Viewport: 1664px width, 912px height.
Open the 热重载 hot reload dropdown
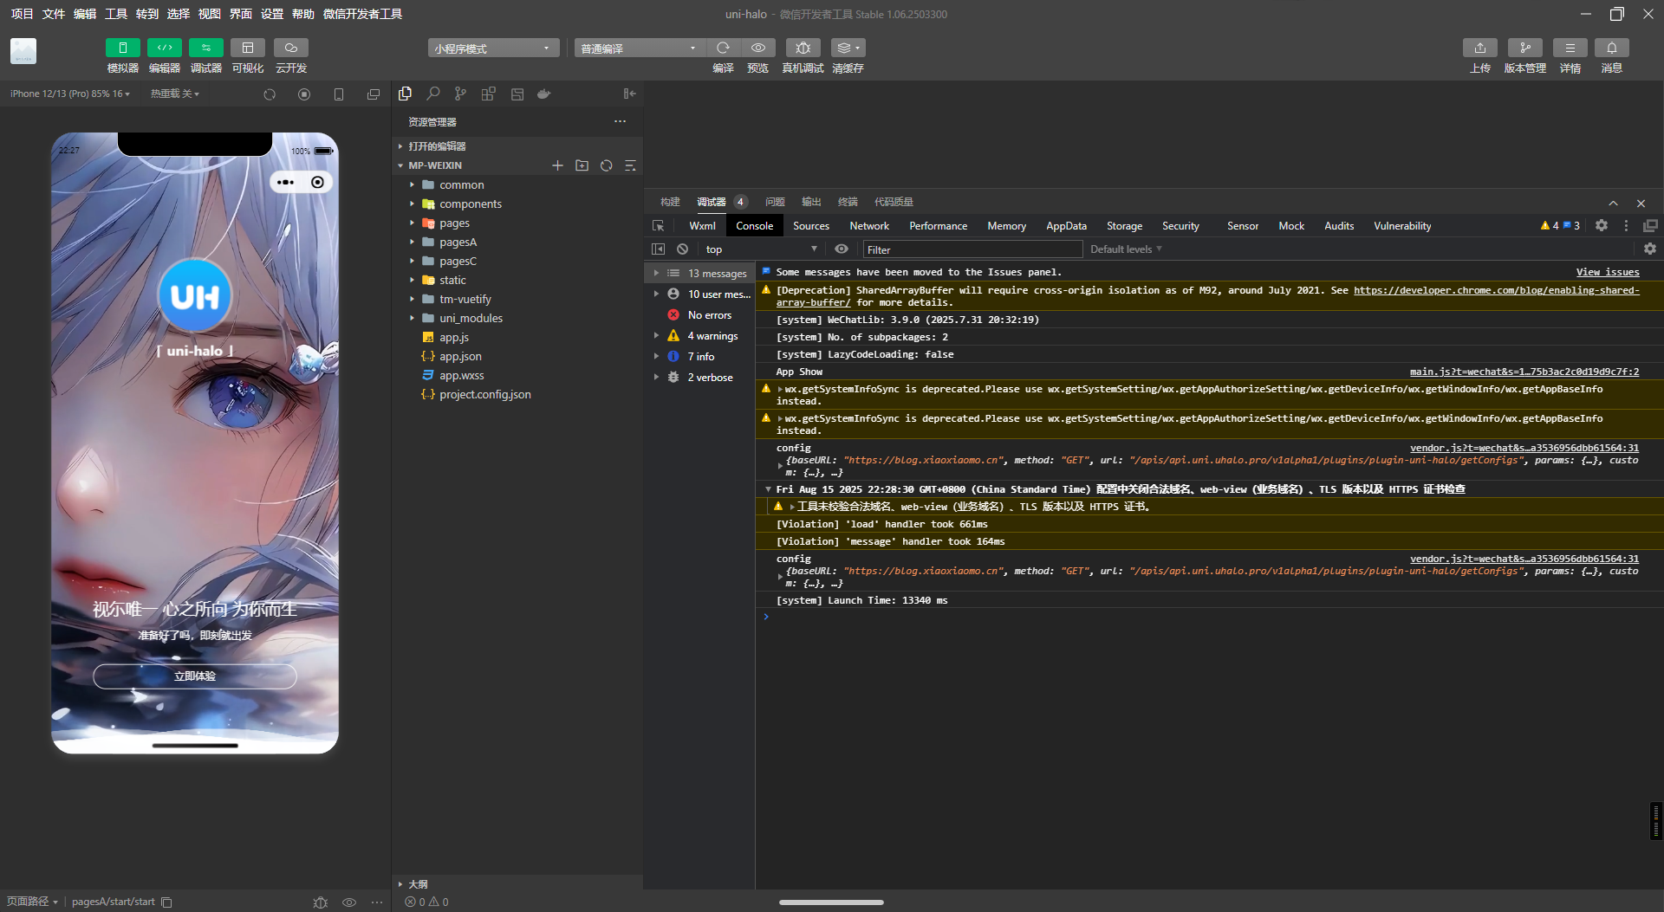174,94
